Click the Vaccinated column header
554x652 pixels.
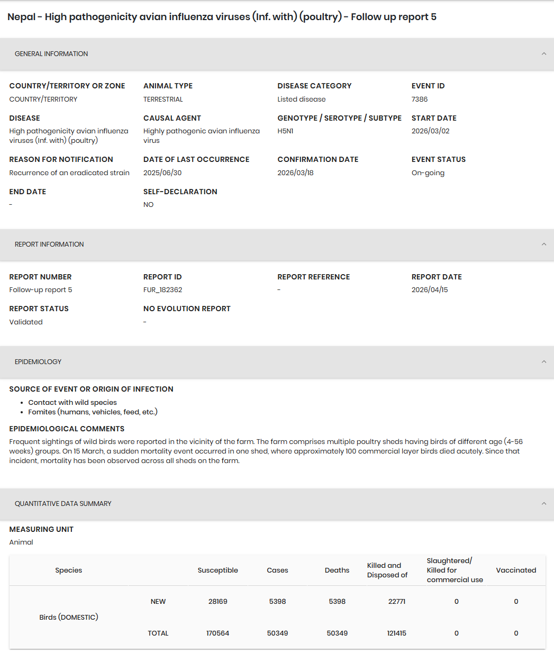coord(516,570)
